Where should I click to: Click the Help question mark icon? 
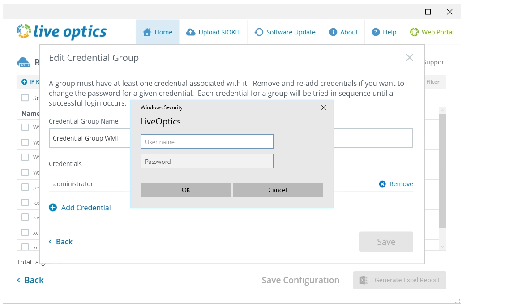(x=376, y=32)
